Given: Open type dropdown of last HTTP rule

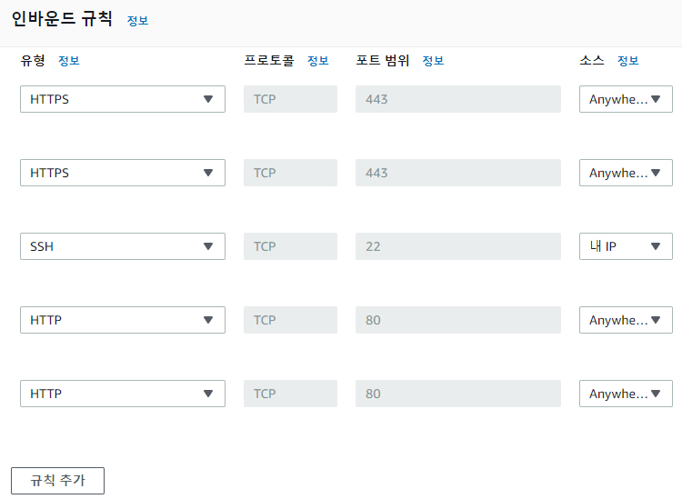Looking at the screenshot, I should [123, 394].
